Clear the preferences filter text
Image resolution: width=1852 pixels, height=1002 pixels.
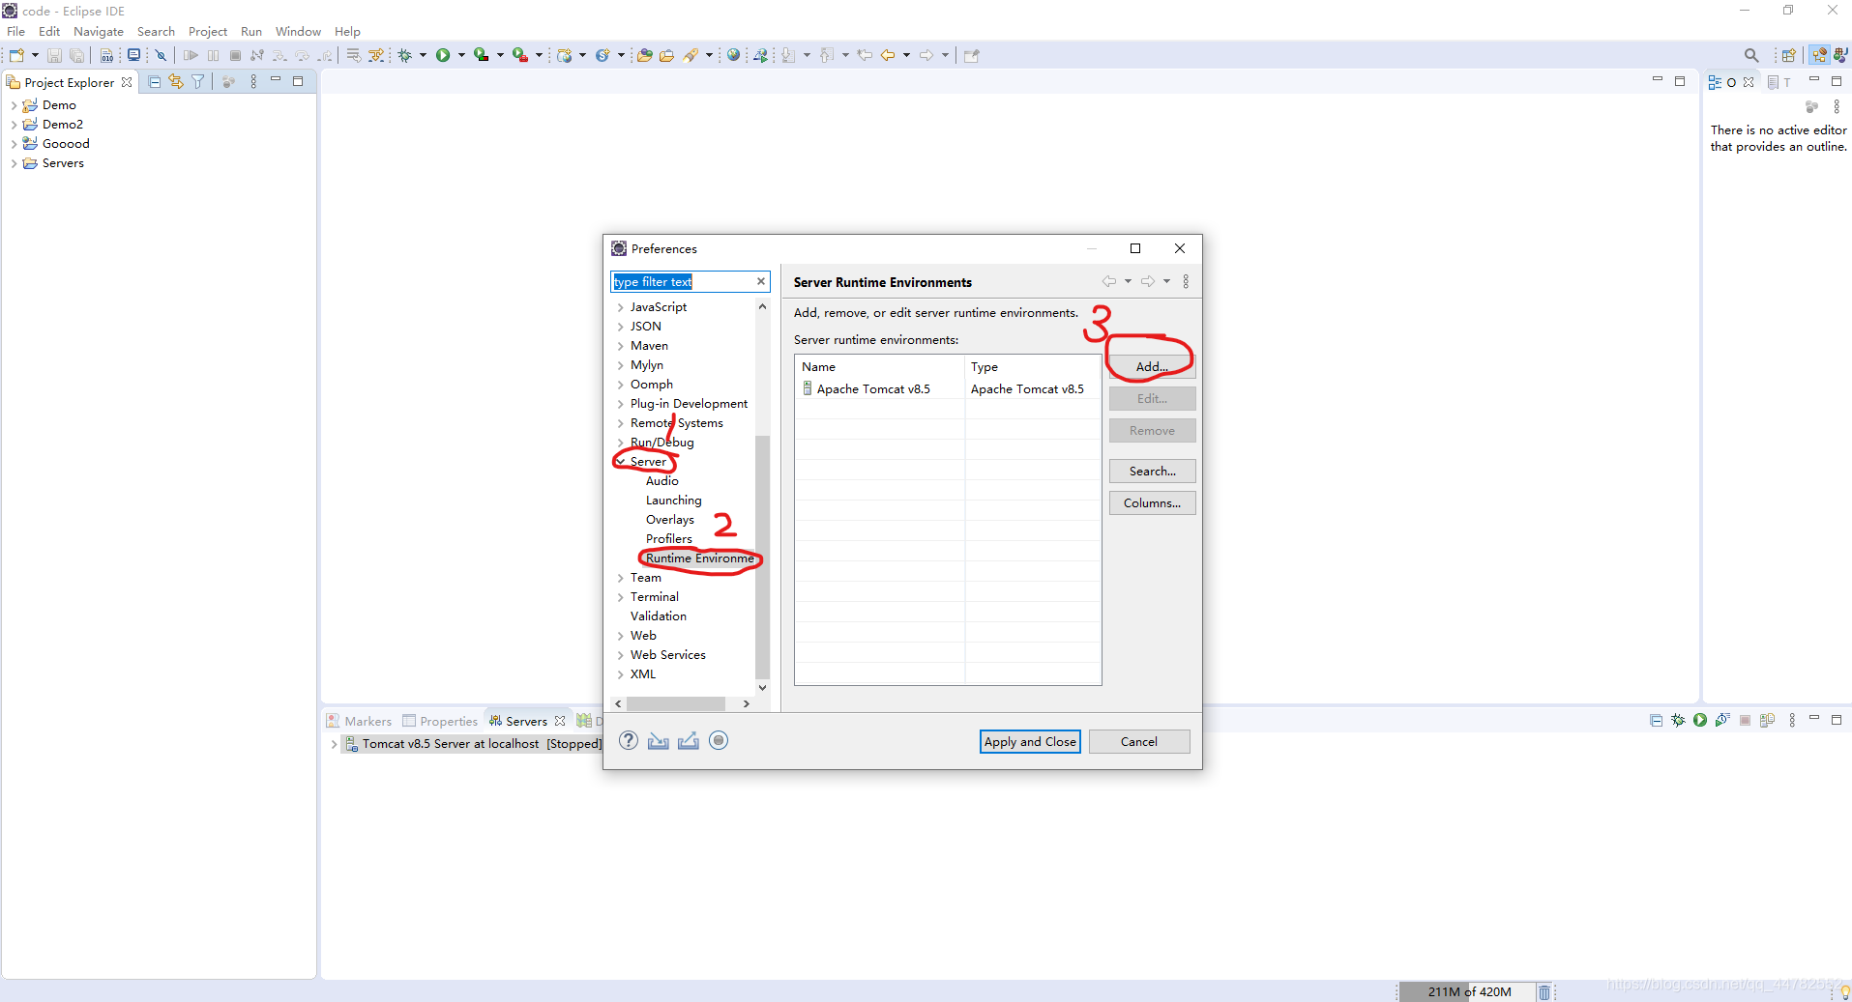pyautogui.click(x=761, y=281)
